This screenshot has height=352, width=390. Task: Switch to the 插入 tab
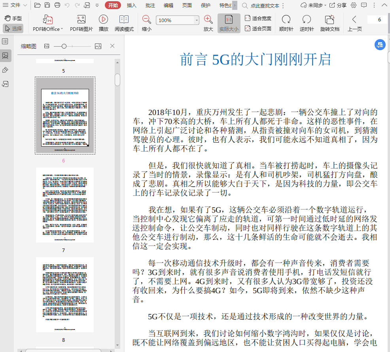[131, 5]
